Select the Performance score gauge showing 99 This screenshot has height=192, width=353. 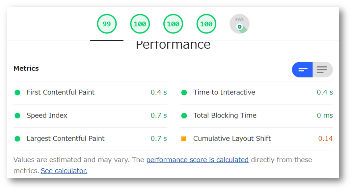coord(107,24)
